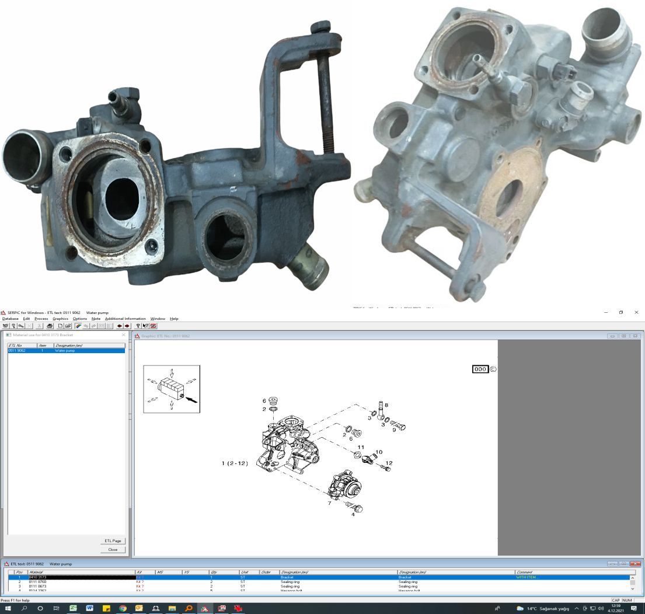Open the Edit menu

click(26, 319)
